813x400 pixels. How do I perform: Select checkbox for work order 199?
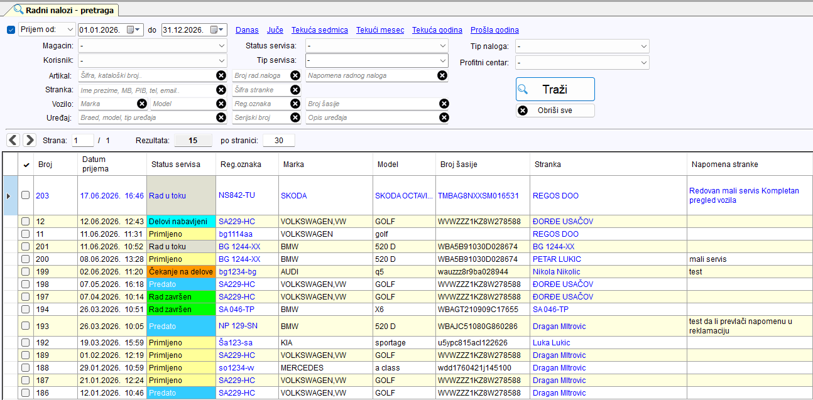(x=26, y=272)
